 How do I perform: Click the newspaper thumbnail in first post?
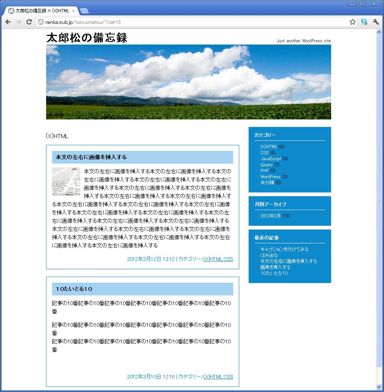[66, 181]
